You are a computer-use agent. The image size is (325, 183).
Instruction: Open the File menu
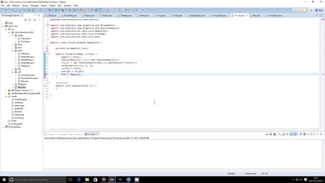pyautogui.click(x=3, y=6)
